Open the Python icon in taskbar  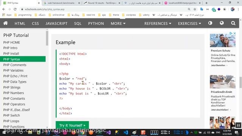[x=117, y=133]
